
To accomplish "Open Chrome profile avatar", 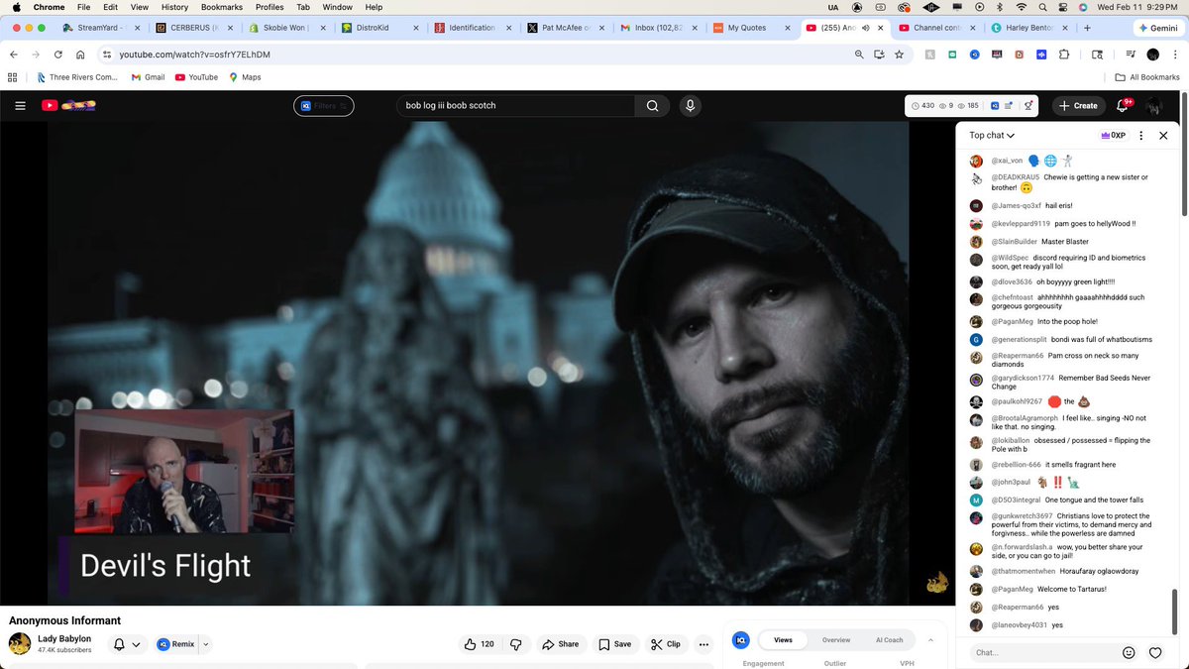I will pyautogui.click(x=1153, y=55).
